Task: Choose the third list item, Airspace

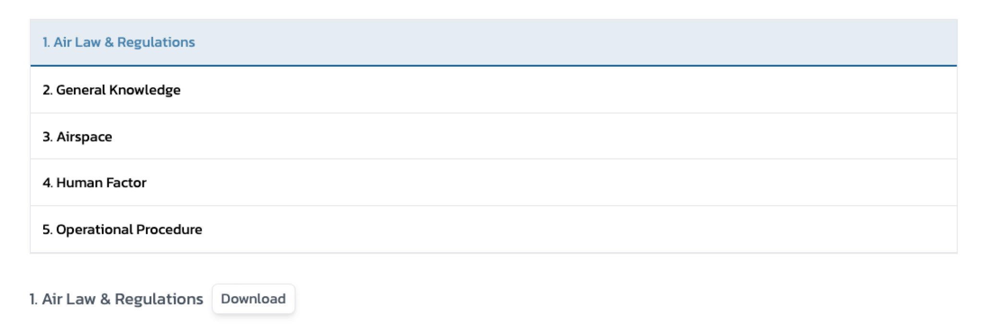Action: point(77,137)
